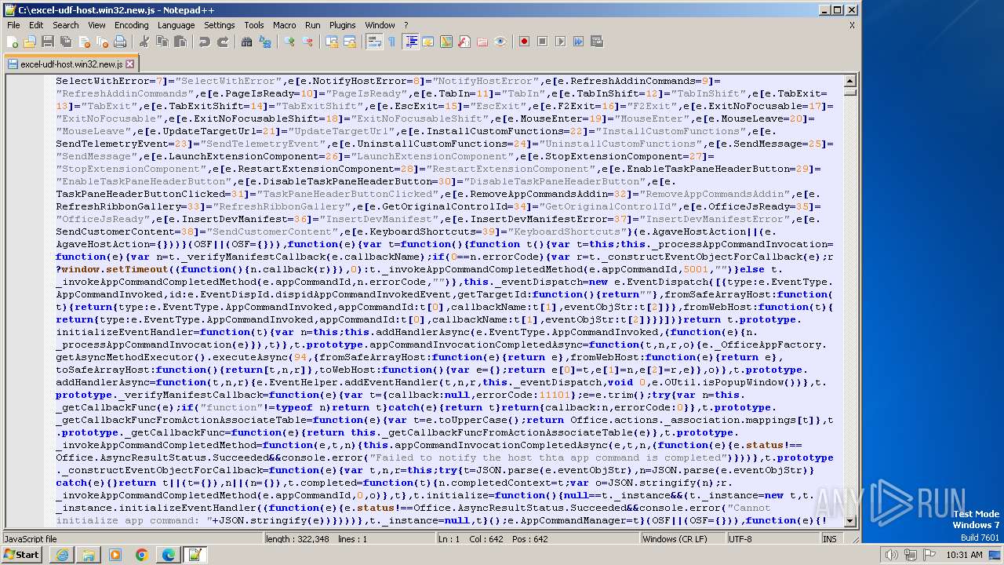This screenshot has height=565, width=1004.
Task: Toggle synchronized vertical scrolling icon
Action: 332,42
